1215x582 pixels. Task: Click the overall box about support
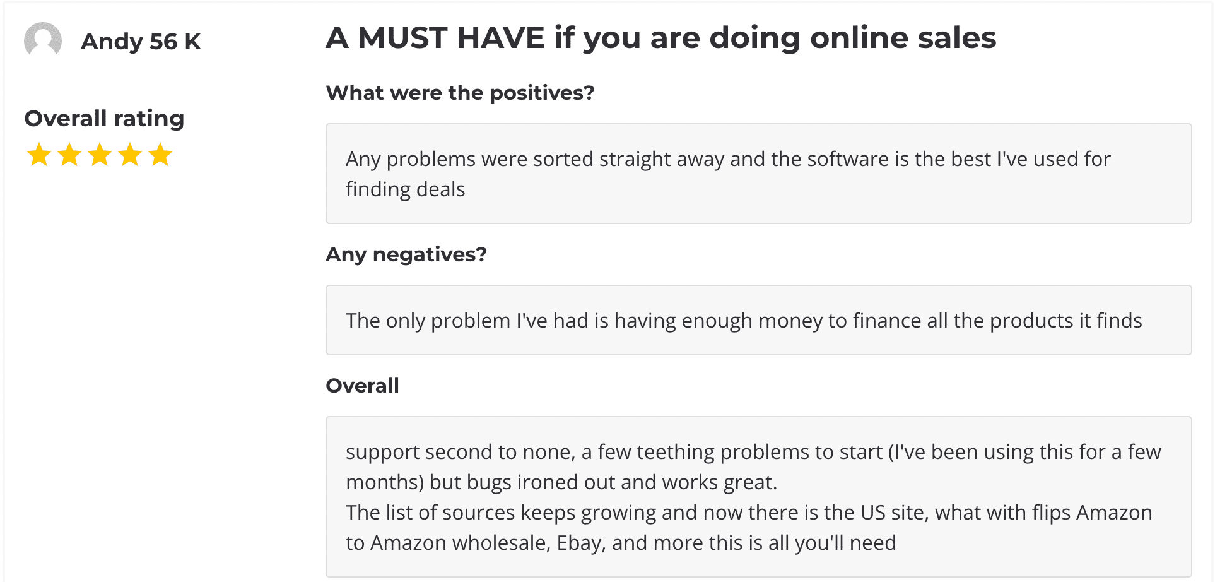click(x=758, y=497)
